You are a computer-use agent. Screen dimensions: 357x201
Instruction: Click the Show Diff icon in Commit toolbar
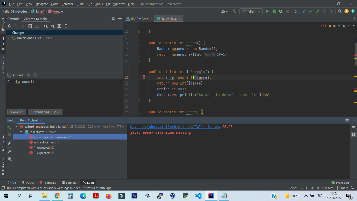(x=30, y=26)
